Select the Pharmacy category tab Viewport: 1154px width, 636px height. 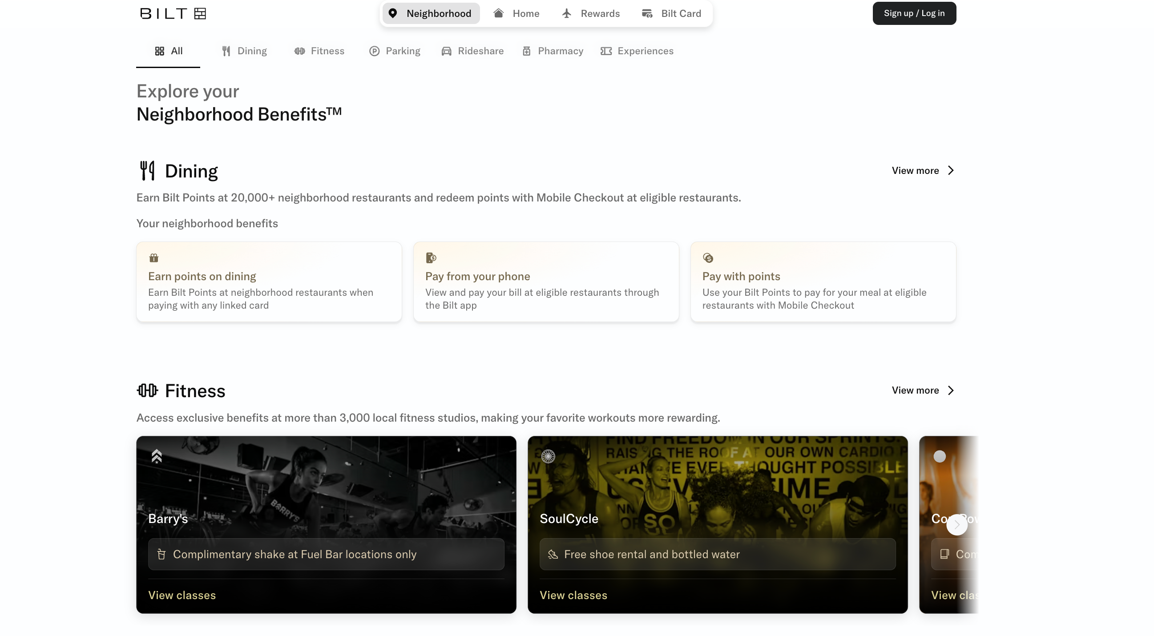[553, 51]
